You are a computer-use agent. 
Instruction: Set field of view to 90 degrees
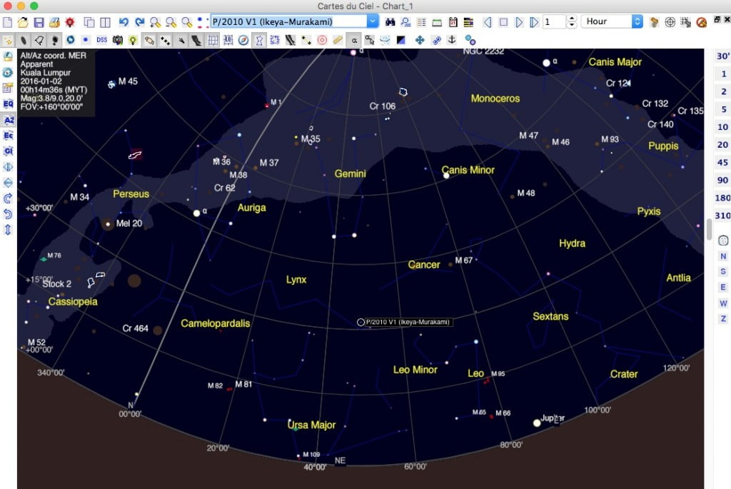[x=722, y=180]
